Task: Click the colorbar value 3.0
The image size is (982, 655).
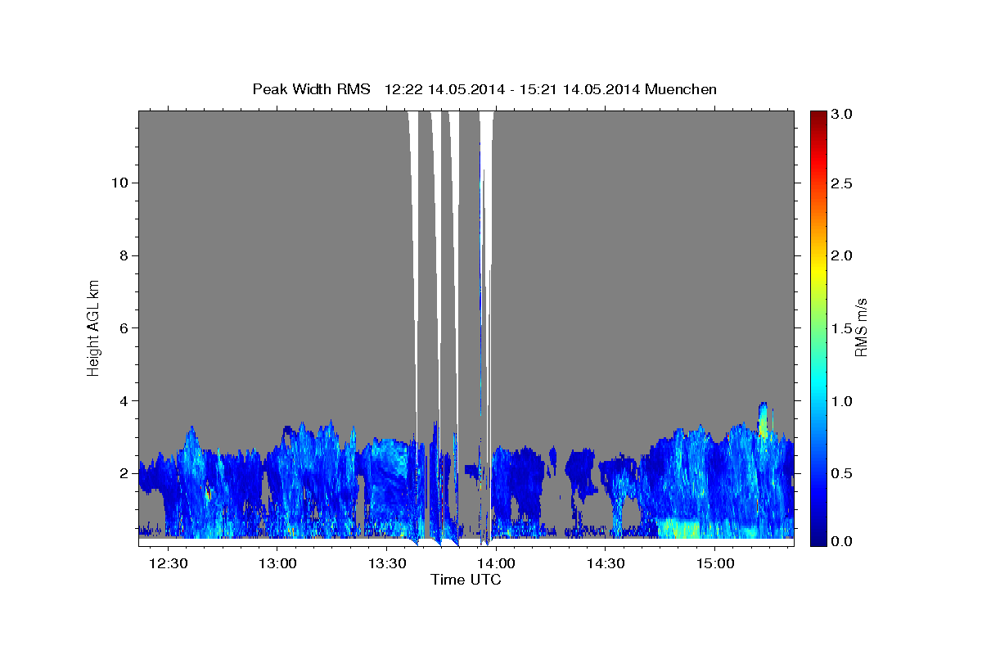Action: coord(843,115)
